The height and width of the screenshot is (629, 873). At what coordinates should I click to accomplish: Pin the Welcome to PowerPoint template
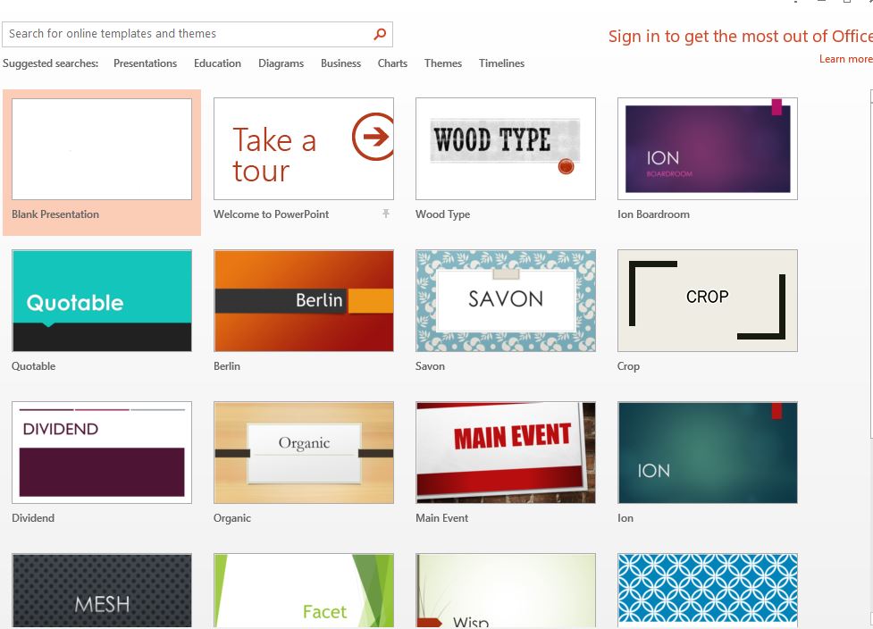(386, 214)
